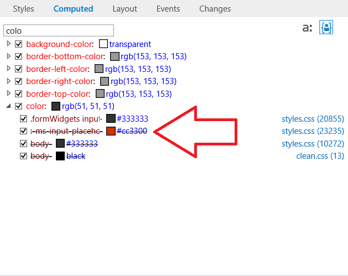Open clean.css (13) link
This screenshot has height=276, width=348.
[x=320, y=156]
